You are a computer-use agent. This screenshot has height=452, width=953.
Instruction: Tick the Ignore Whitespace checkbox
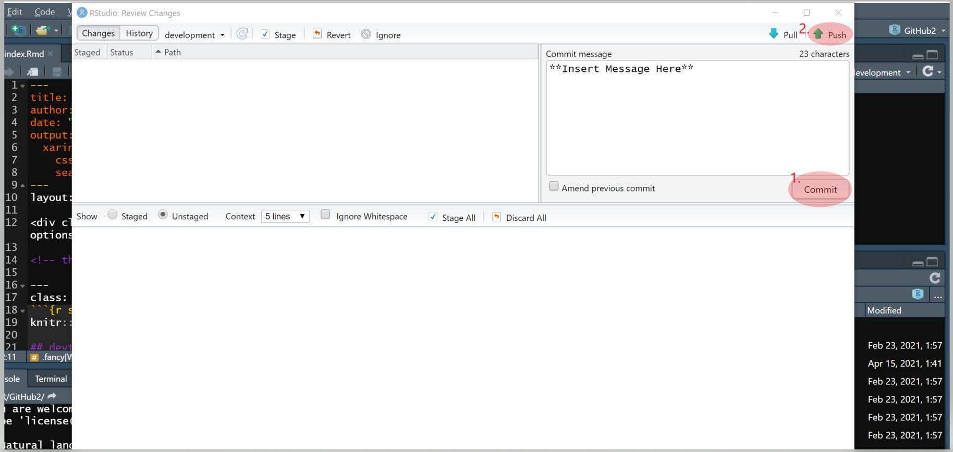tap(325, 215)
